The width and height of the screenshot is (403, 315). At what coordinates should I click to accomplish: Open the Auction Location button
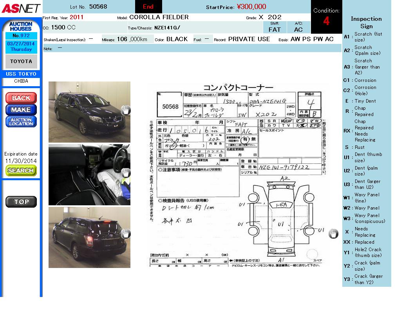tap(21, 121)
